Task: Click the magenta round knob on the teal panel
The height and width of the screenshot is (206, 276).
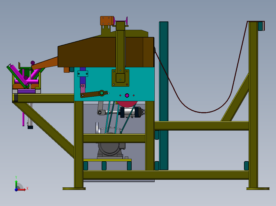Action: click(x=127, y=95)
